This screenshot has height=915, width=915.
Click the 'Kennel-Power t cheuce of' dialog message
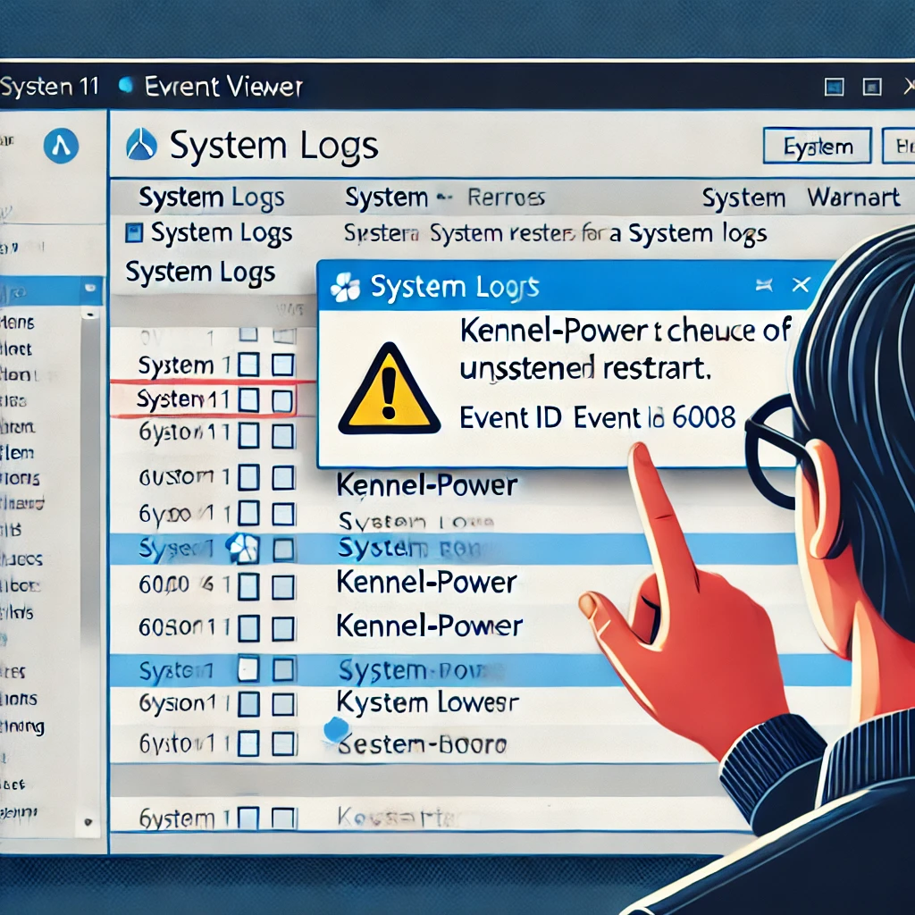point(625,331)
